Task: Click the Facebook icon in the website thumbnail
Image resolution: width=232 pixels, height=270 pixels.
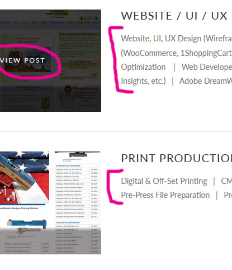Action: pyautogui.click(x=97, y=18)
